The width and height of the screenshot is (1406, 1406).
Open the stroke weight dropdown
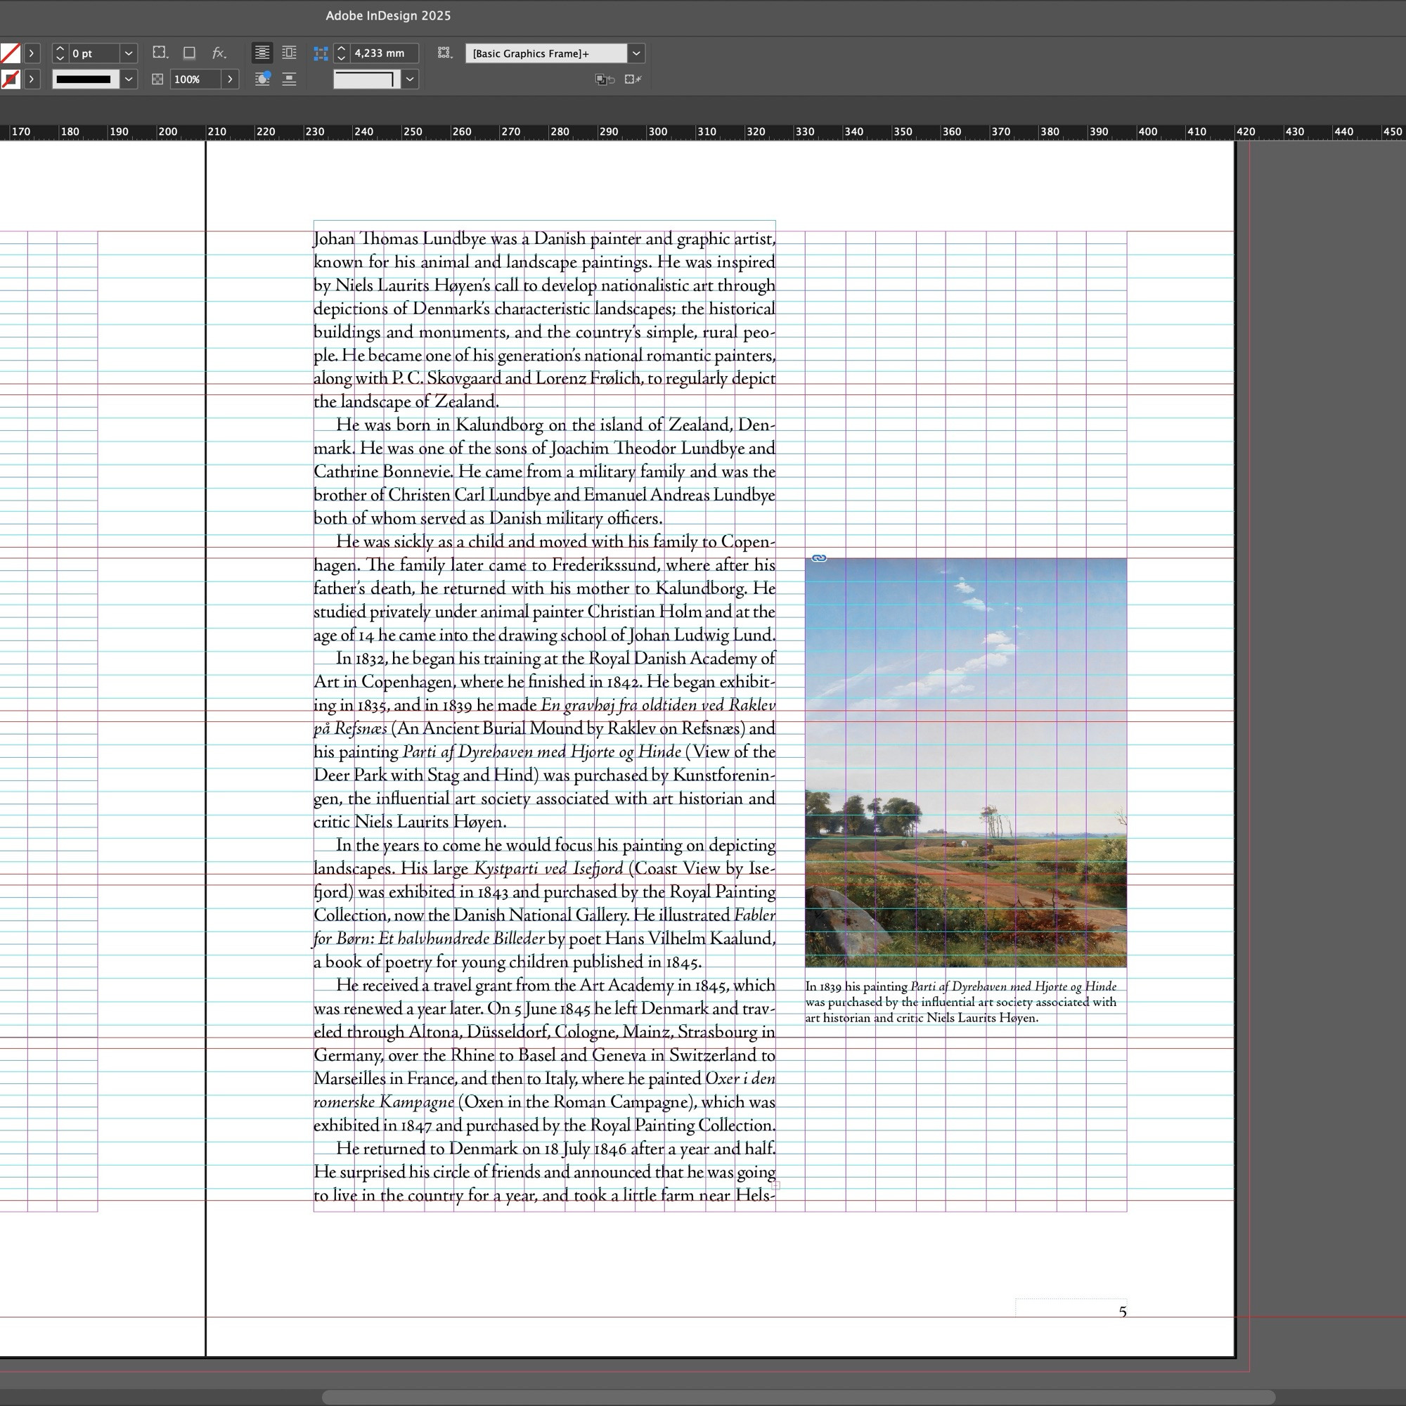(128, 53)
